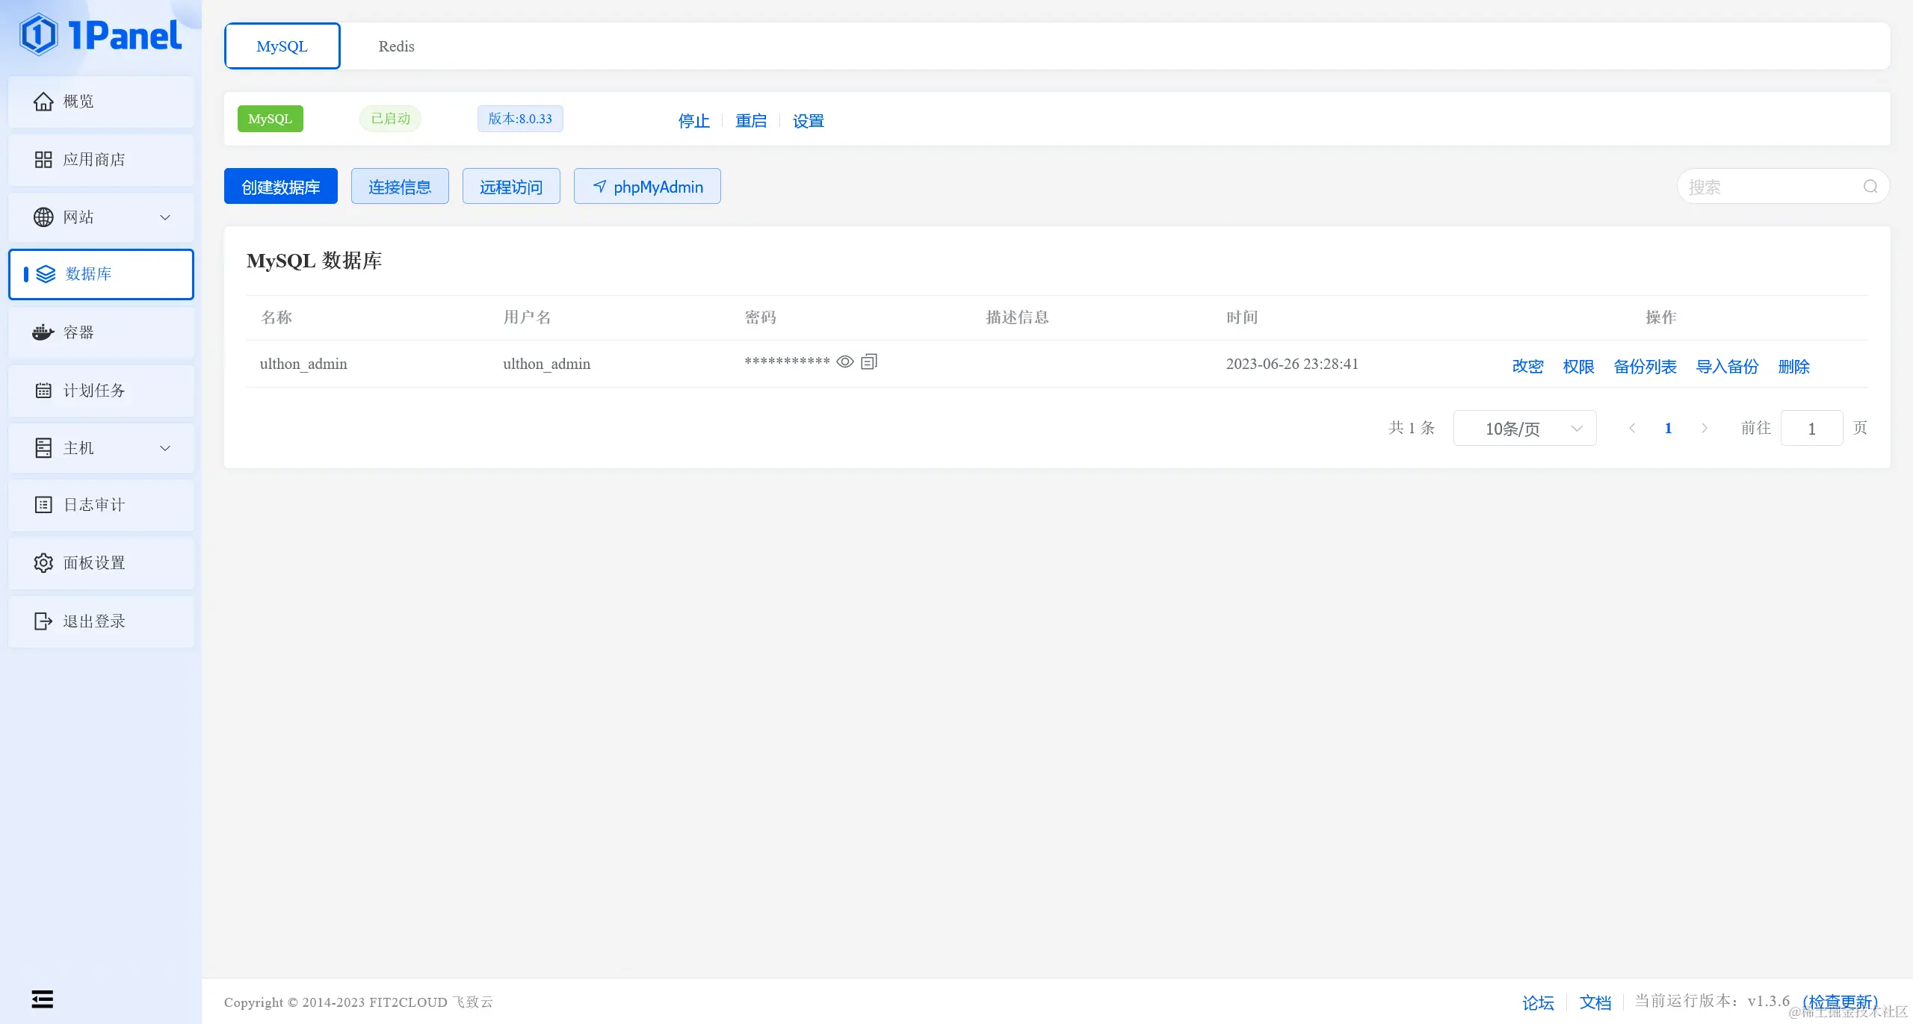
Task: Click the logout (退出登录) icon
Action: click(43, 621)
